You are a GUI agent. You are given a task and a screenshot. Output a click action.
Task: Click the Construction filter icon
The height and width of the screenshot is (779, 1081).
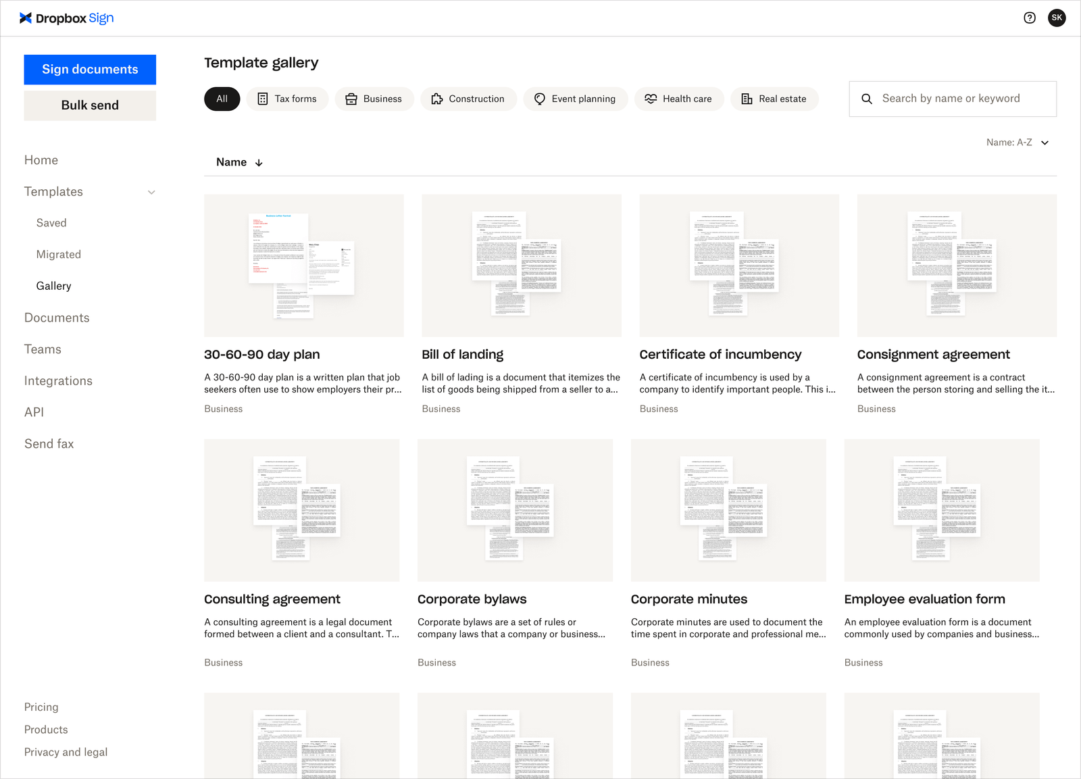(x=436, y=99)
